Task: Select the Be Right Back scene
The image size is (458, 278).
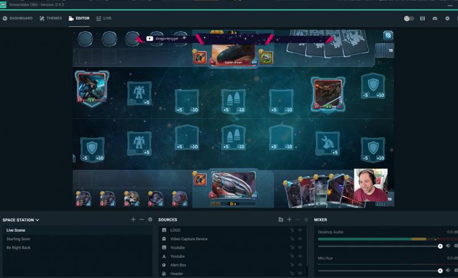Action: (x=77, y=248)
